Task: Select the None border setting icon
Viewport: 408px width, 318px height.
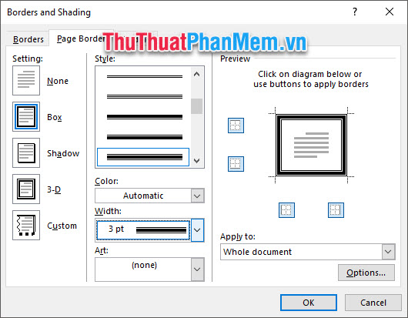Action: point(26,80)
